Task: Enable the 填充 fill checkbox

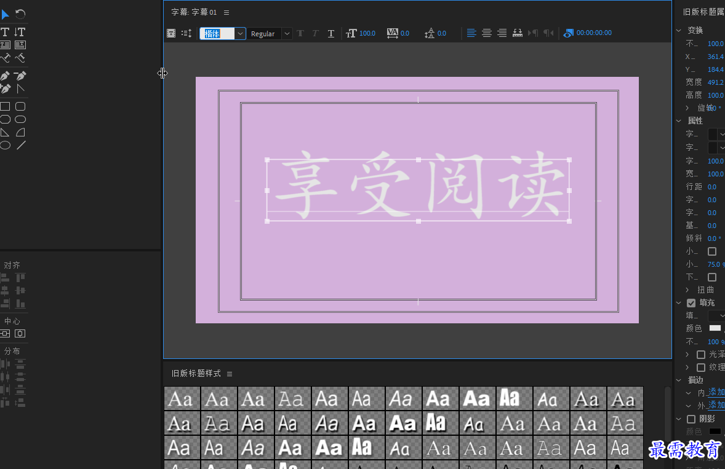Action: [691, 303]
